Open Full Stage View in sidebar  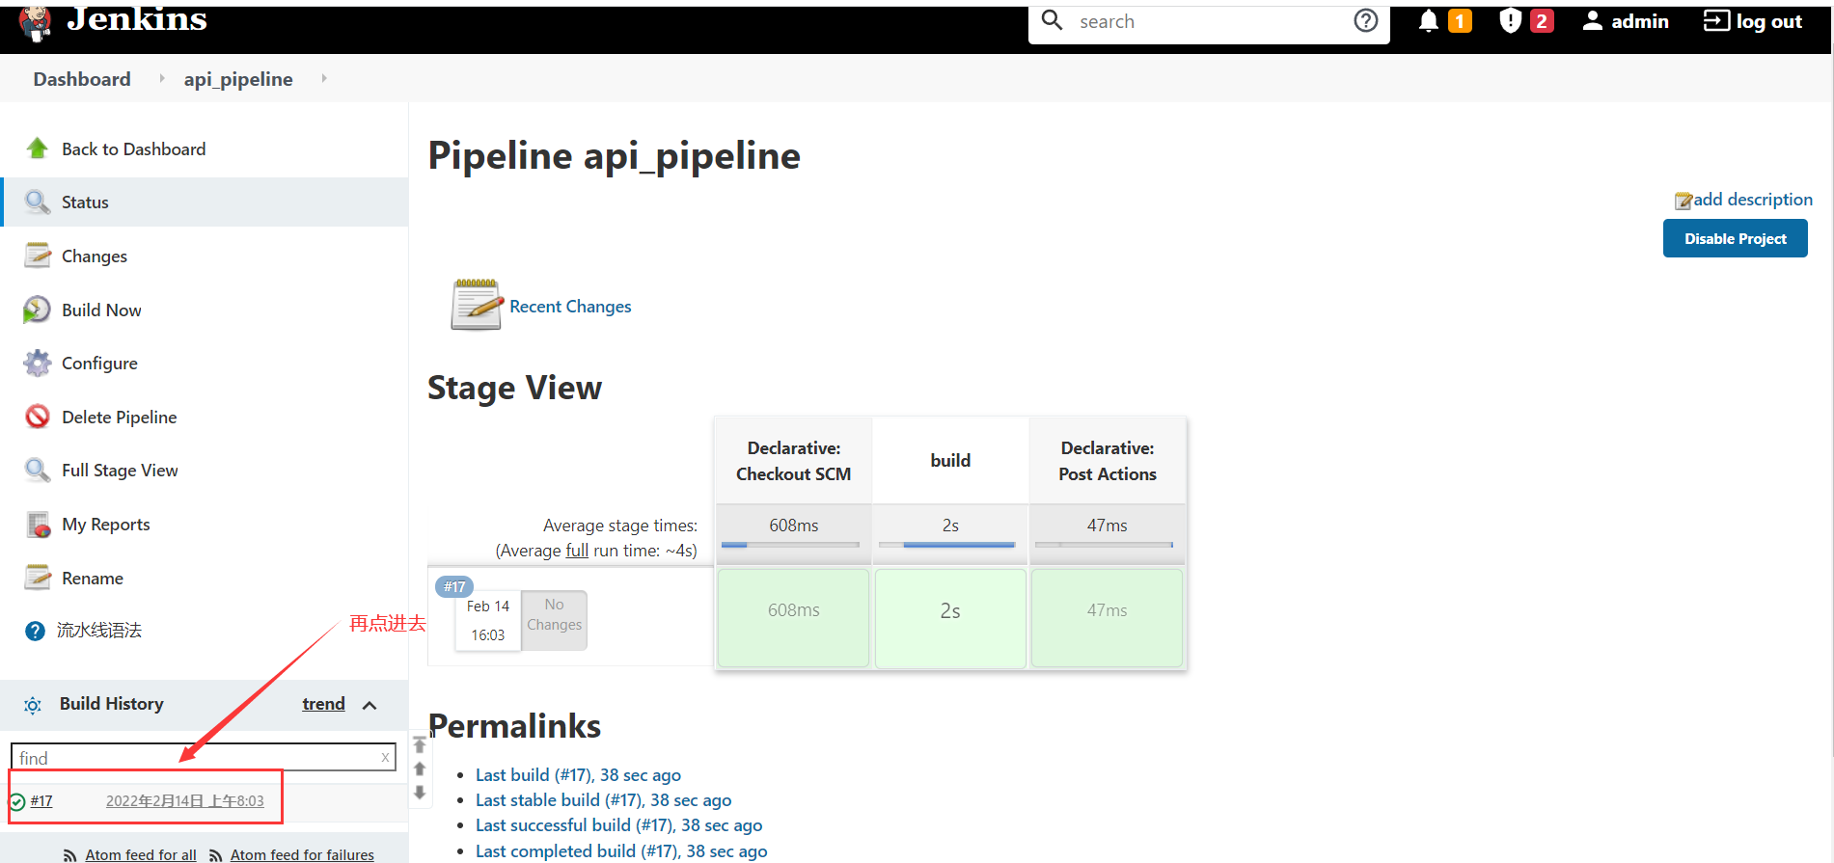(120, 471)
